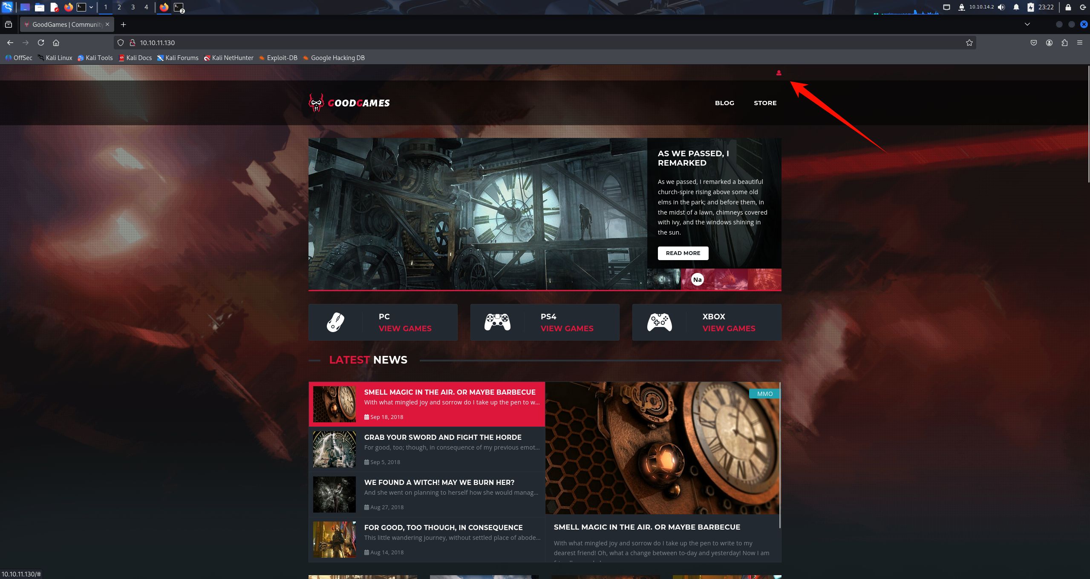Click the Xbox controller icon

coord(659,322)
